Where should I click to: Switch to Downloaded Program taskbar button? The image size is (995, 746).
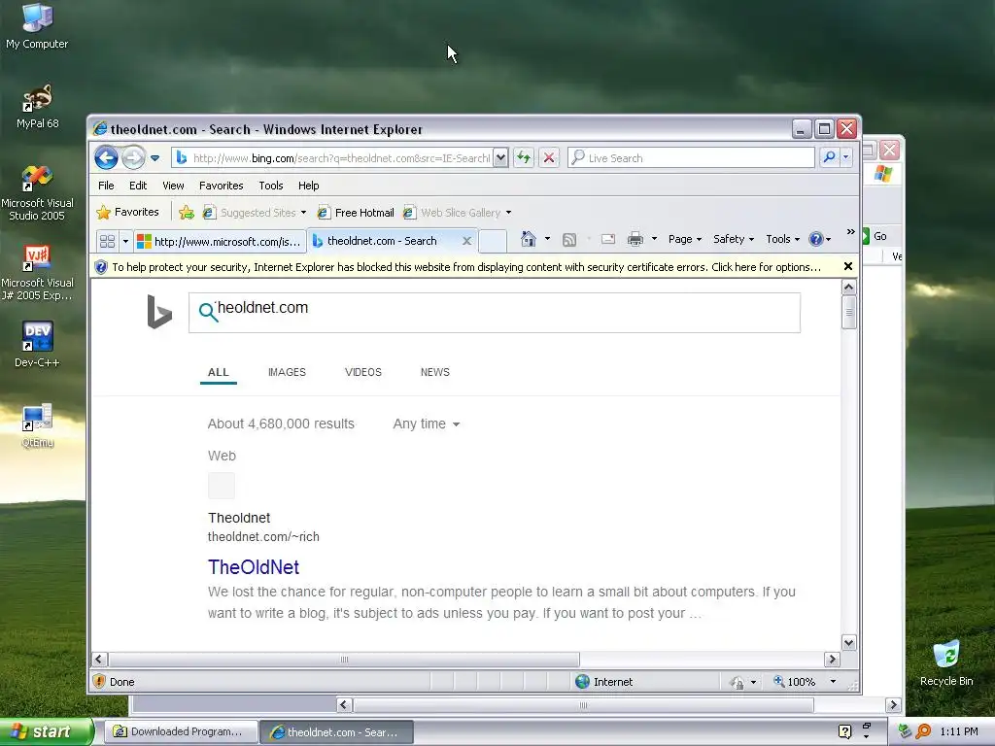(x=181, y=731)
